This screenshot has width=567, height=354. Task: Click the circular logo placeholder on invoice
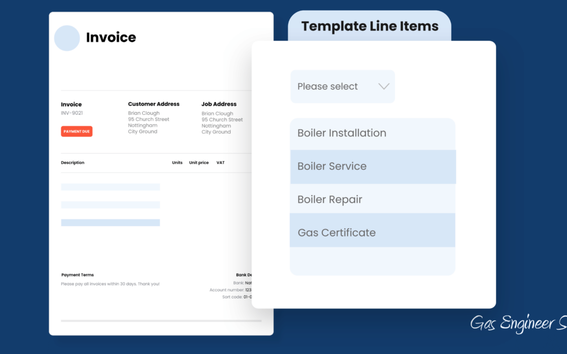tap(67, 38)
